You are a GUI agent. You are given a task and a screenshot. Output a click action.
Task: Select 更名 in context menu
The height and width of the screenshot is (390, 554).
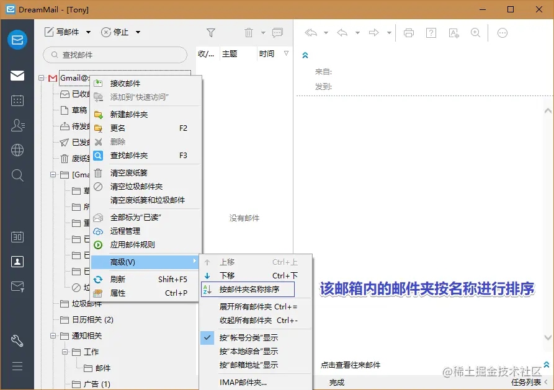click(x=146, y=128)
